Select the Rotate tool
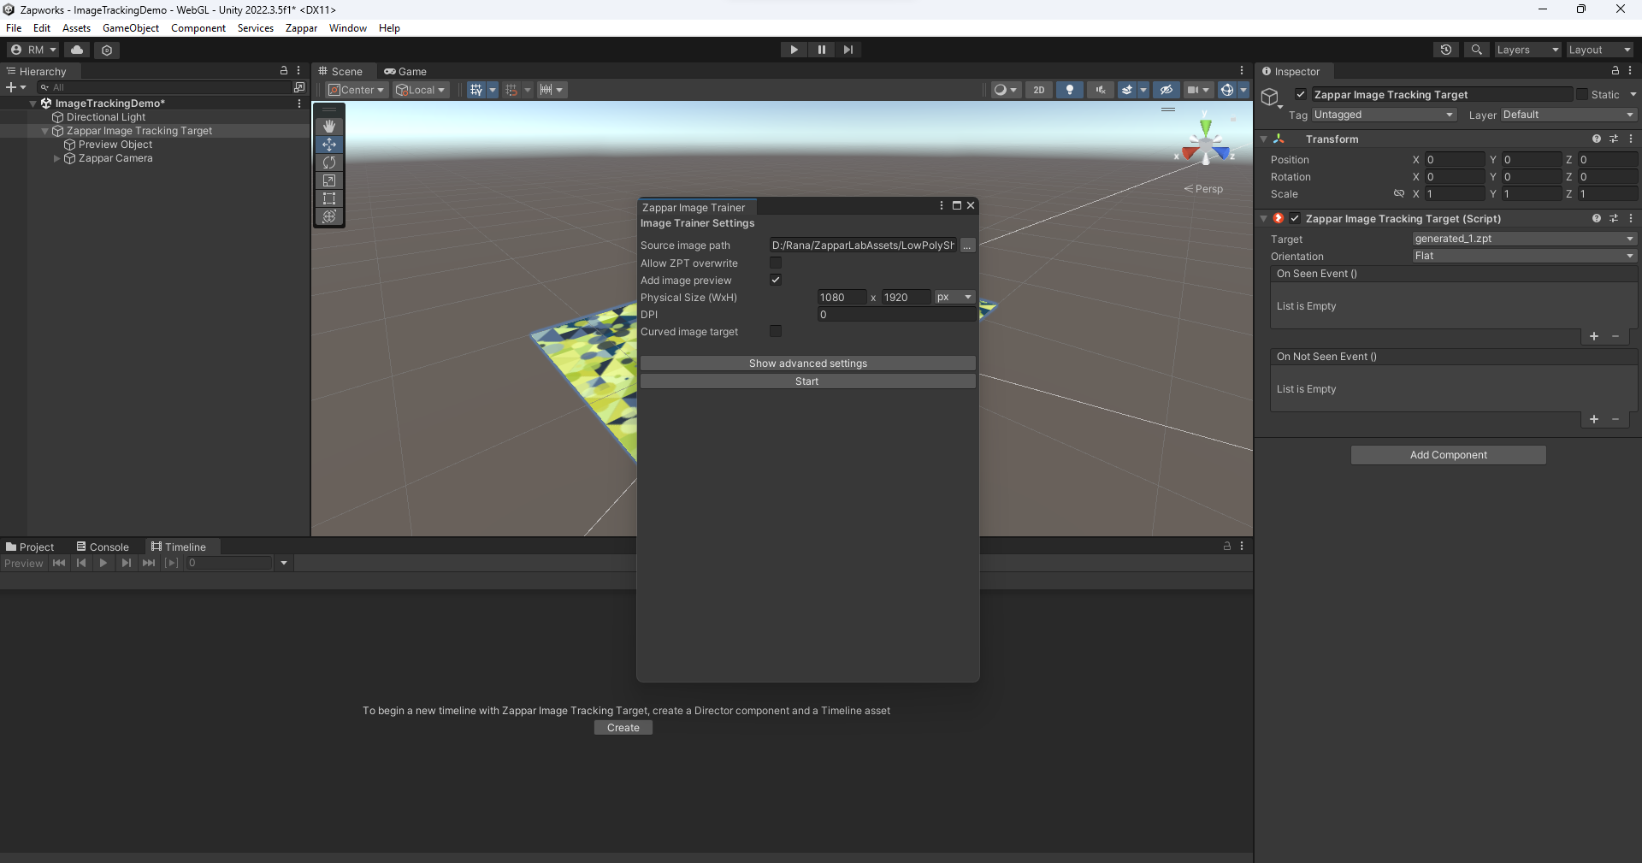 (329, 163)
